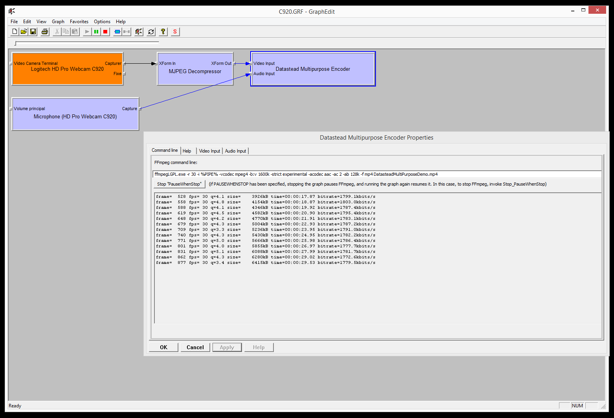
Task: Click the FFmpeg command line input field
Action: coord(377,174)
